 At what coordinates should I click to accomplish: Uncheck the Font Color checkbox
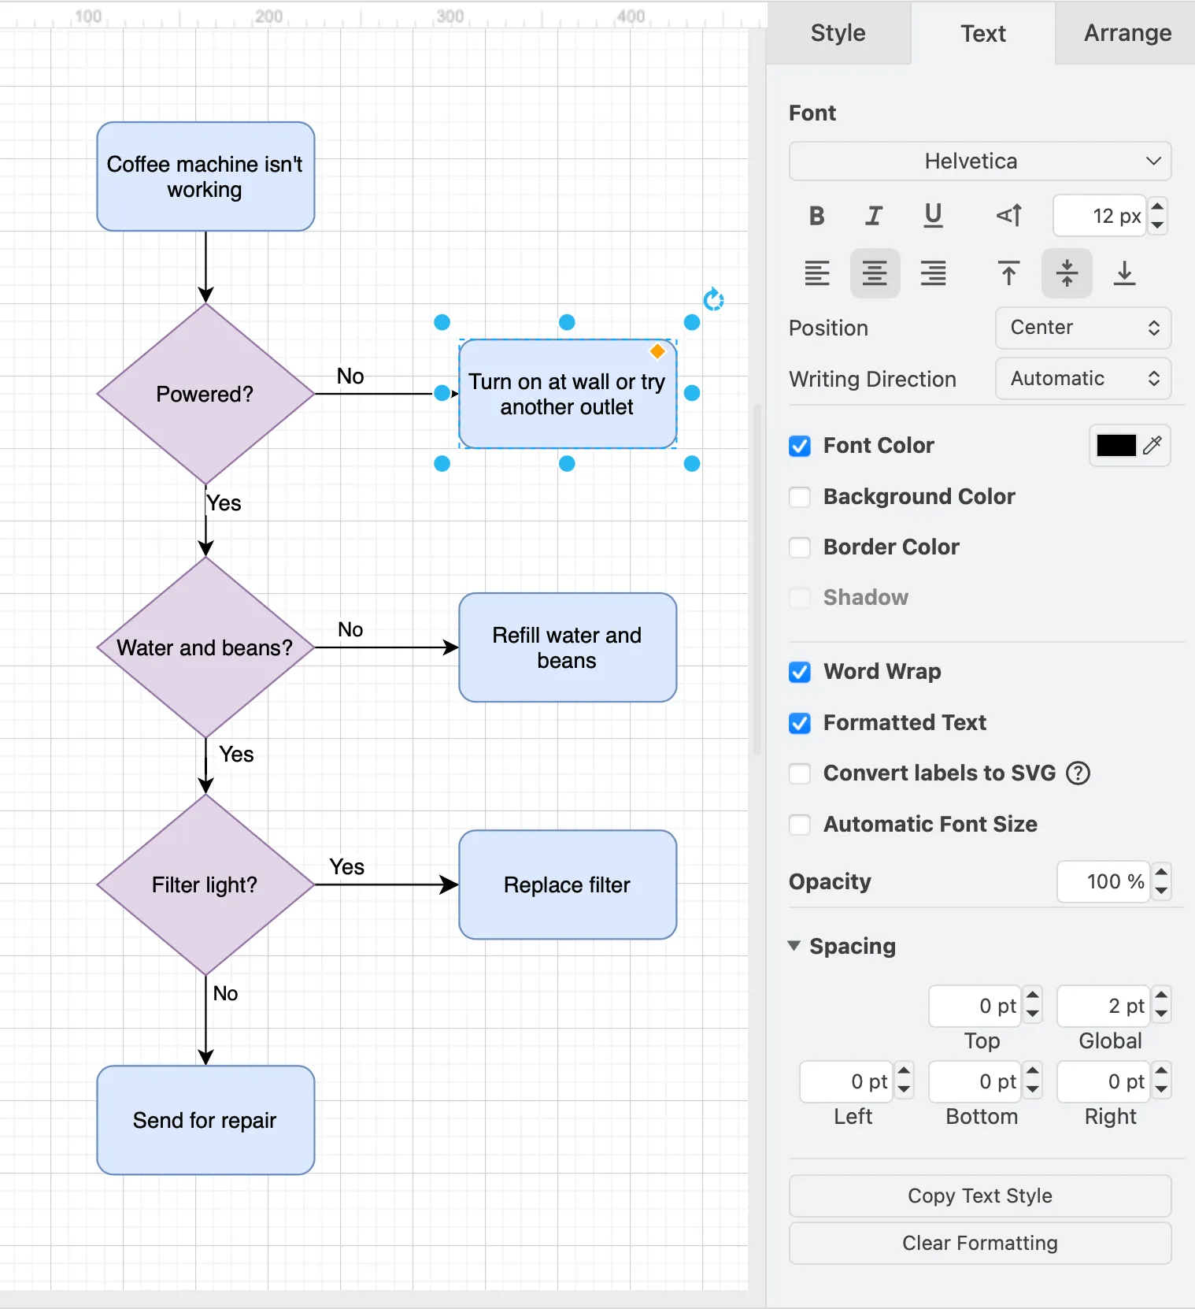[x=800, y=446]
